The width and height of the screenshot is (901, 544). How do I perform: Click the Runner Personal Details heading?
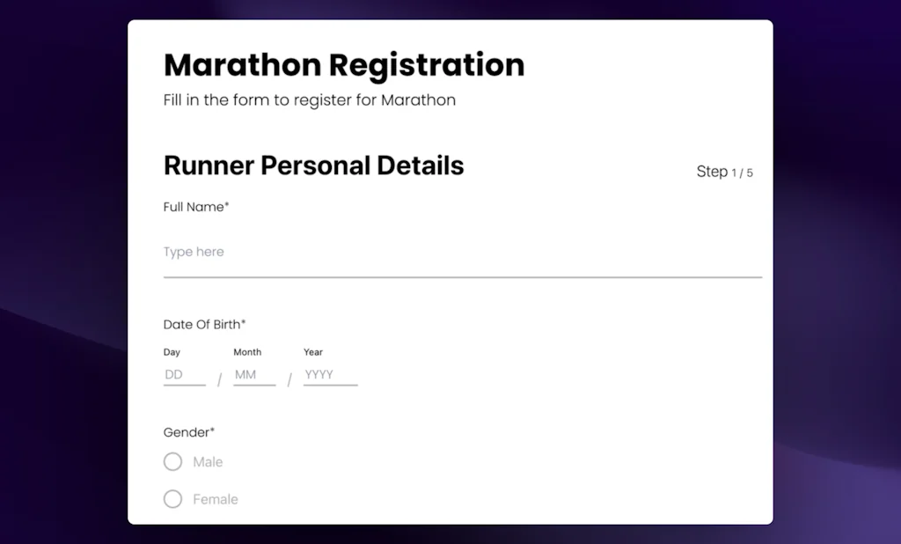[313, 165]
